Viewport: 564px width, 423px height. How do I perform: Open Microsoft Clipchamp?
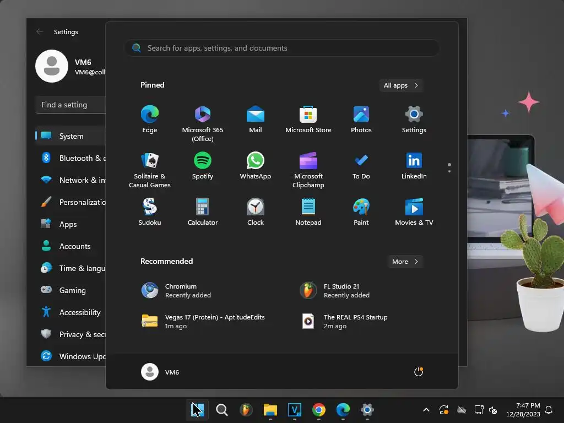coord(308,170)
